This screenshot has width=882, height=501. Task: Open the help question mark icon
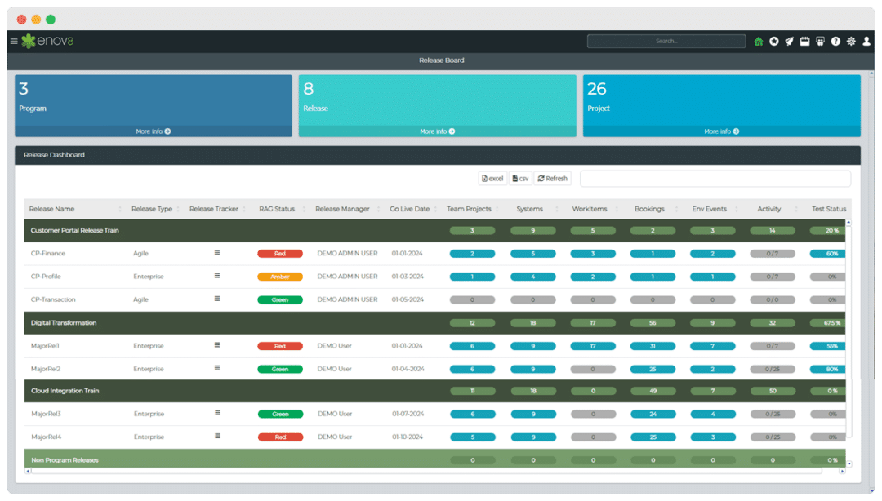[835, 41]
